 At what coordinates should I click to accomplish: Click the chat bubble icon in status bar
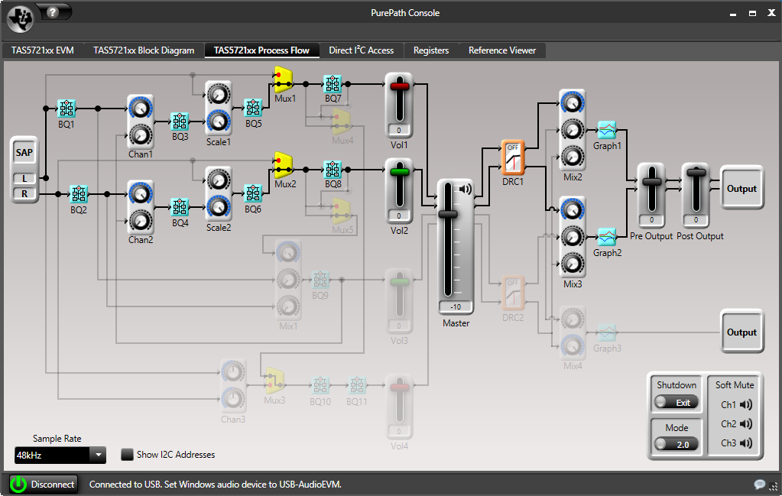click(760, 485)
